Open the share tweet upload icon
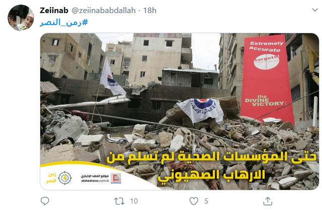 [x=268, y=201]
